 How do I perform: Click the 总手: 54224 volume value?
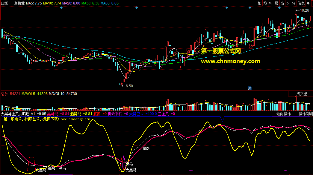tap(10, 94)
